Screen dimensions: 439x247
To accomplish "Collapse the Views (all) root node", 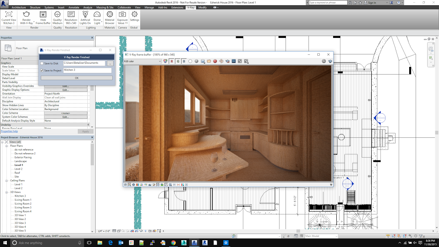I will 2,142.
